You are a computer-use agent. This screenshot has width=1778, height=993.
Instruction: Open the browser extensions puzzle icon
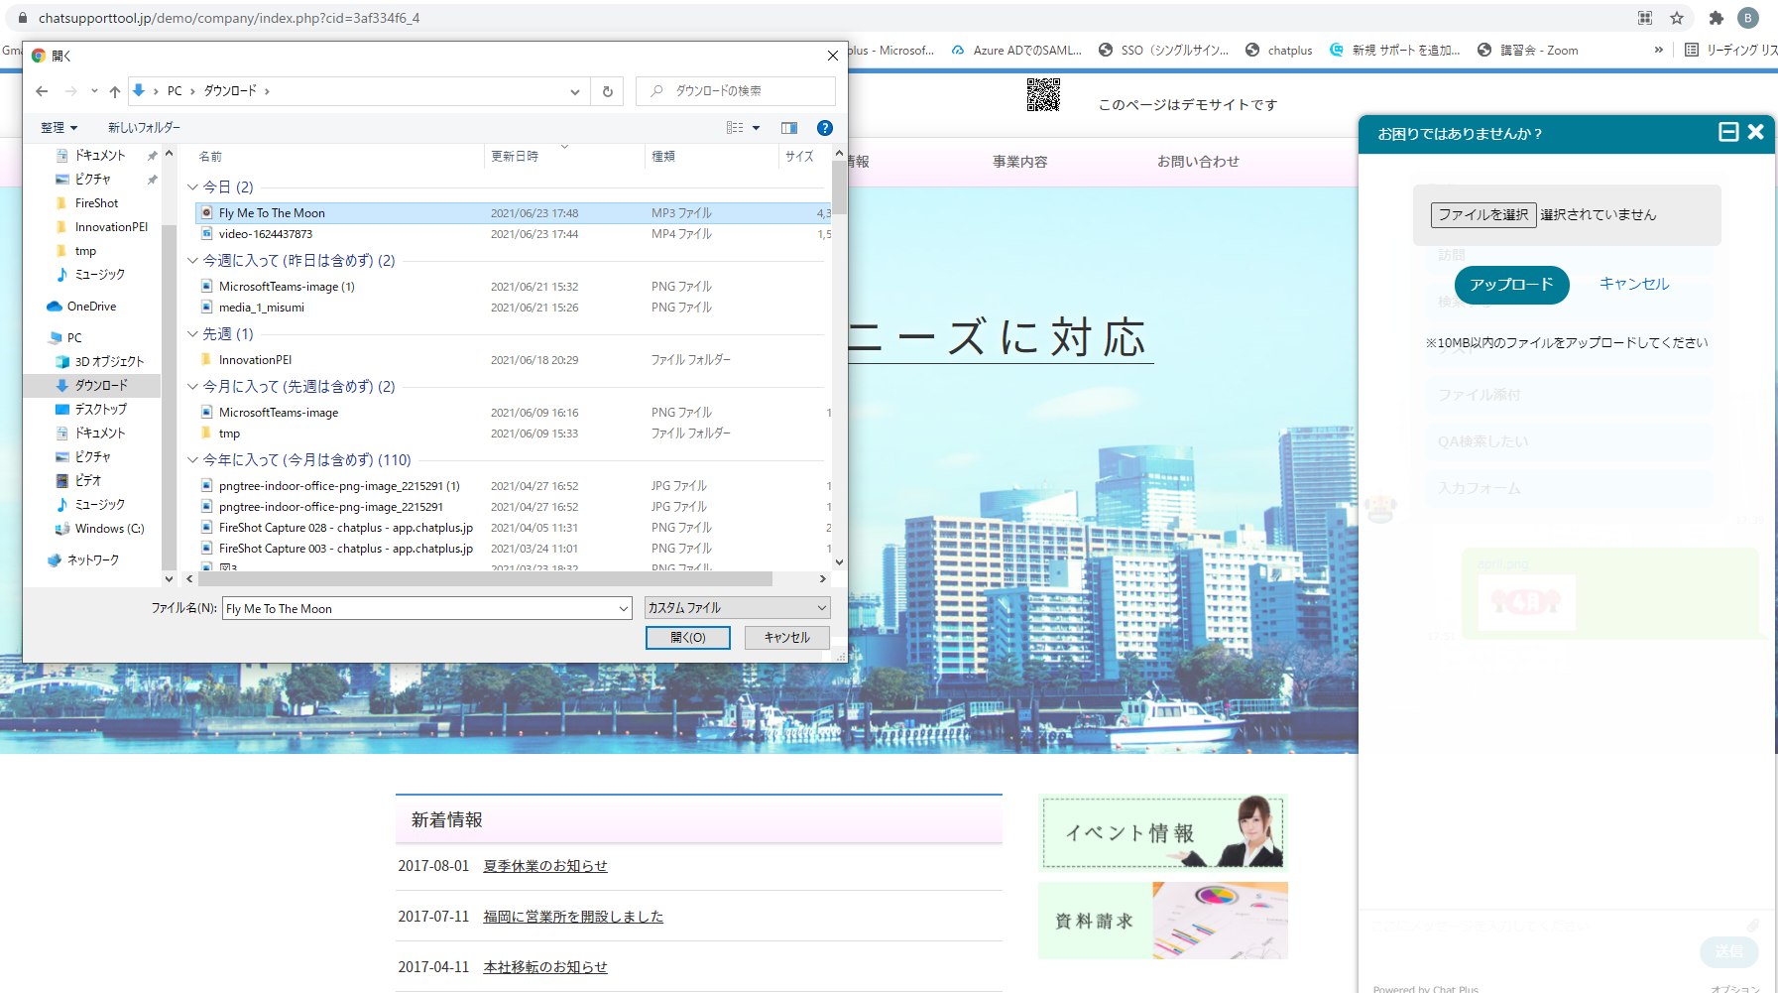[x=1717, y=18]
